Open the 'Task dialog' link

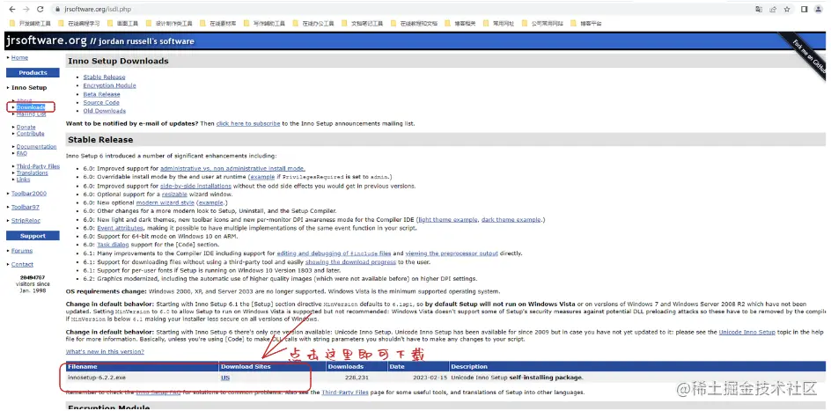(x=113, y=245)
